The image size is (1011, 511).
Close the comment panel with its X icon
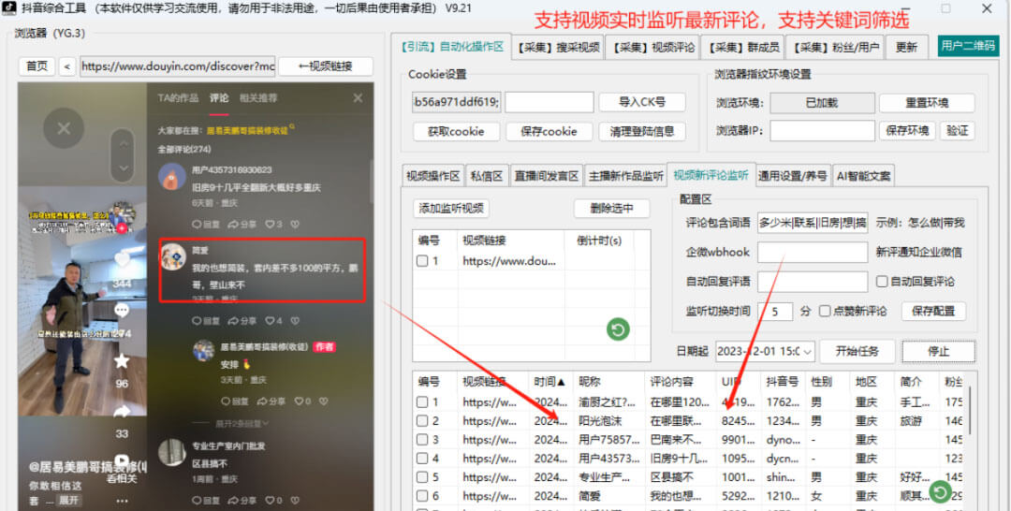tap(358, 98)
